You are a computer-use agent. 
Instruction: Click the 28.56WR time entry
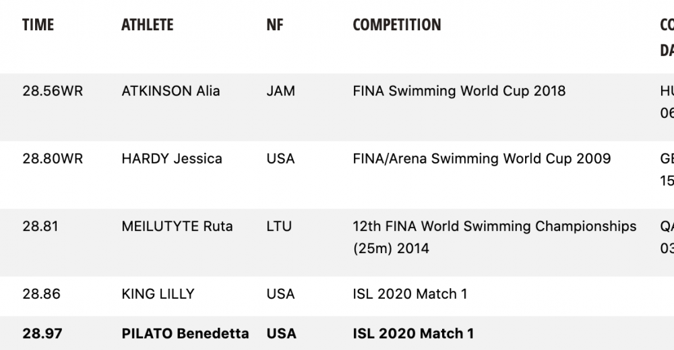(53, 91)
